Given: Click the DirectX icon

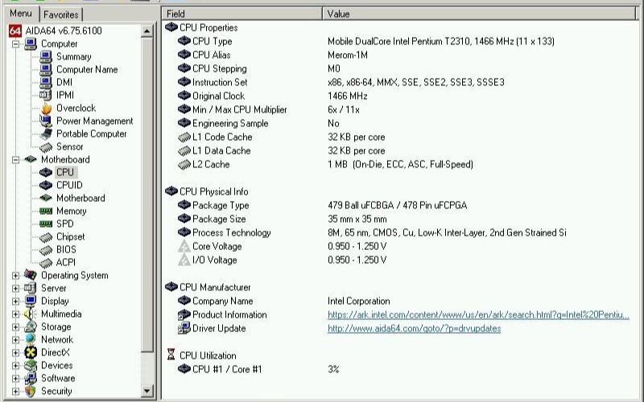Looking at the screenshot, I should click(x=31, y=352).
